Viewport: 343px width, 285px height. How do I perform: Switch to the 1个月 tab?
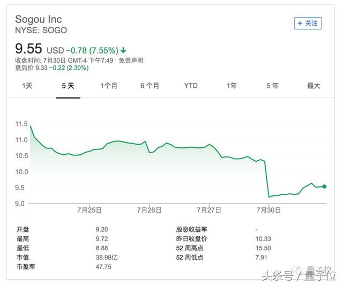click(109, 86)
